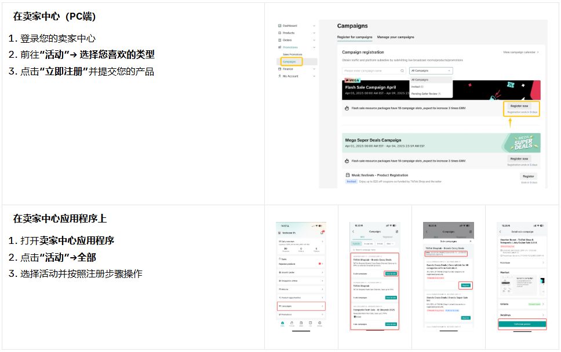The width and height of the screenshot is (561, 352).
Task: Click the Dashboard icon in sidebar
Action: [279, 26]
